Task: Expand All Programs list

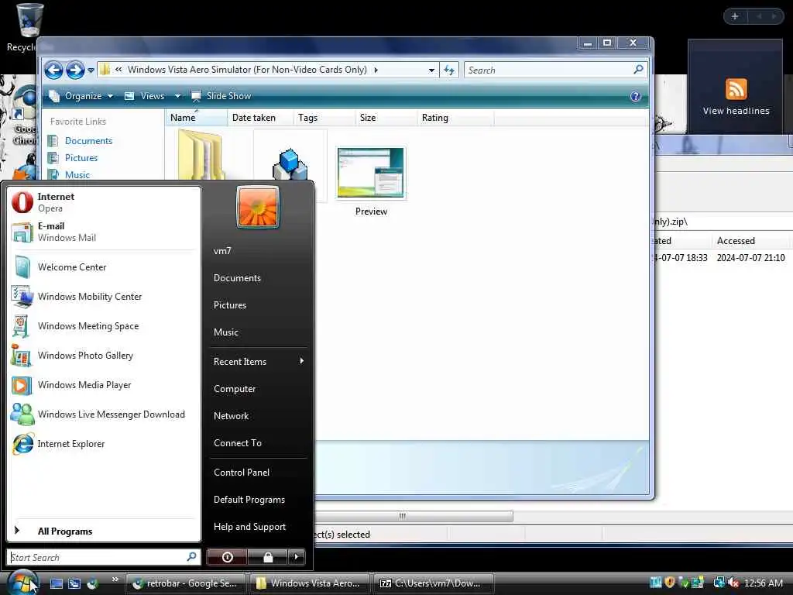Action: point(104,531)
